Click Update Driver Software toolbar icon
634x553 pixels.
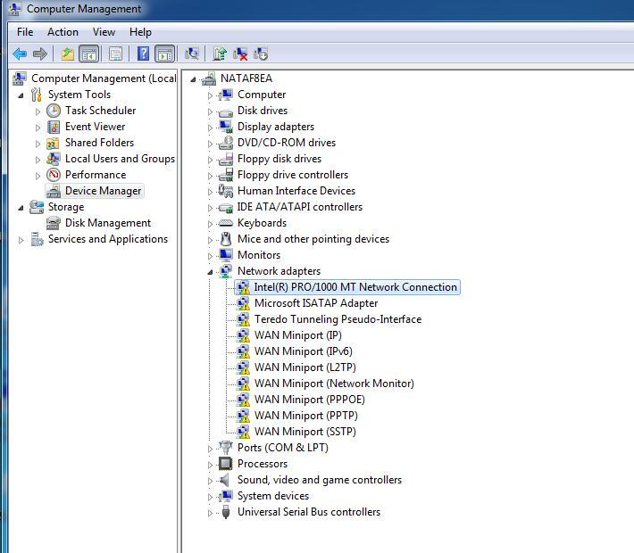click(x=220, y=54)
